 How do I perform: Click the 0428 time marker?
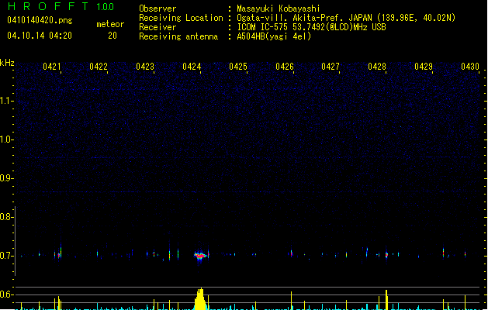[377, 67]
